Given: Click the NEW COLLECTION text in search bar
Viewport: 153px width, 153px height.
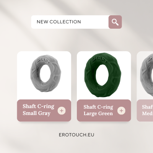Looking at the screenshot, I should click(x=59, y=22).
